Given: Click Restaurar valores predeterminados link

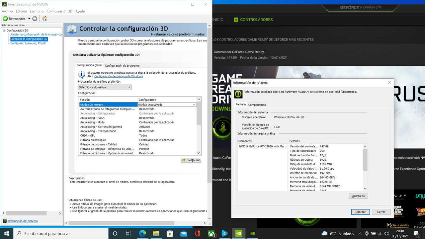Looking at the screenshot, I should [x=178, y=34].
